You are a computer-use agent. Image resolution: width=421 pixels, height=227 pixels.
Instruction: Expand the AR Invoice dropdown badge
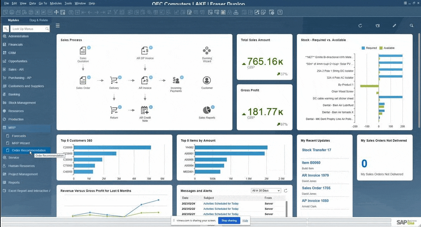point(151,77)
